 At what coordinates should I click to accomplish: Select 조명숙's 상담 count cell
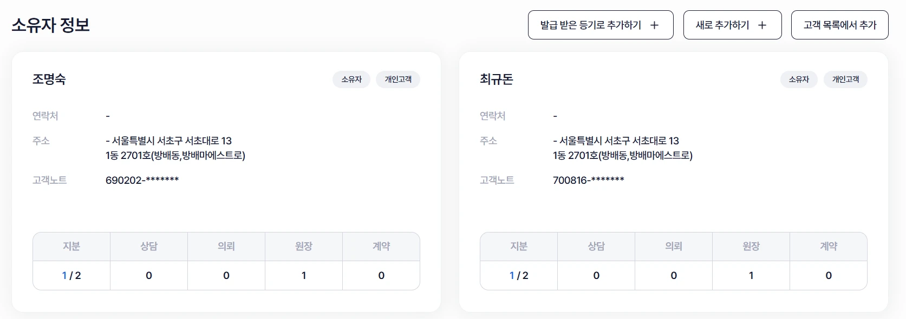point(149,276)
